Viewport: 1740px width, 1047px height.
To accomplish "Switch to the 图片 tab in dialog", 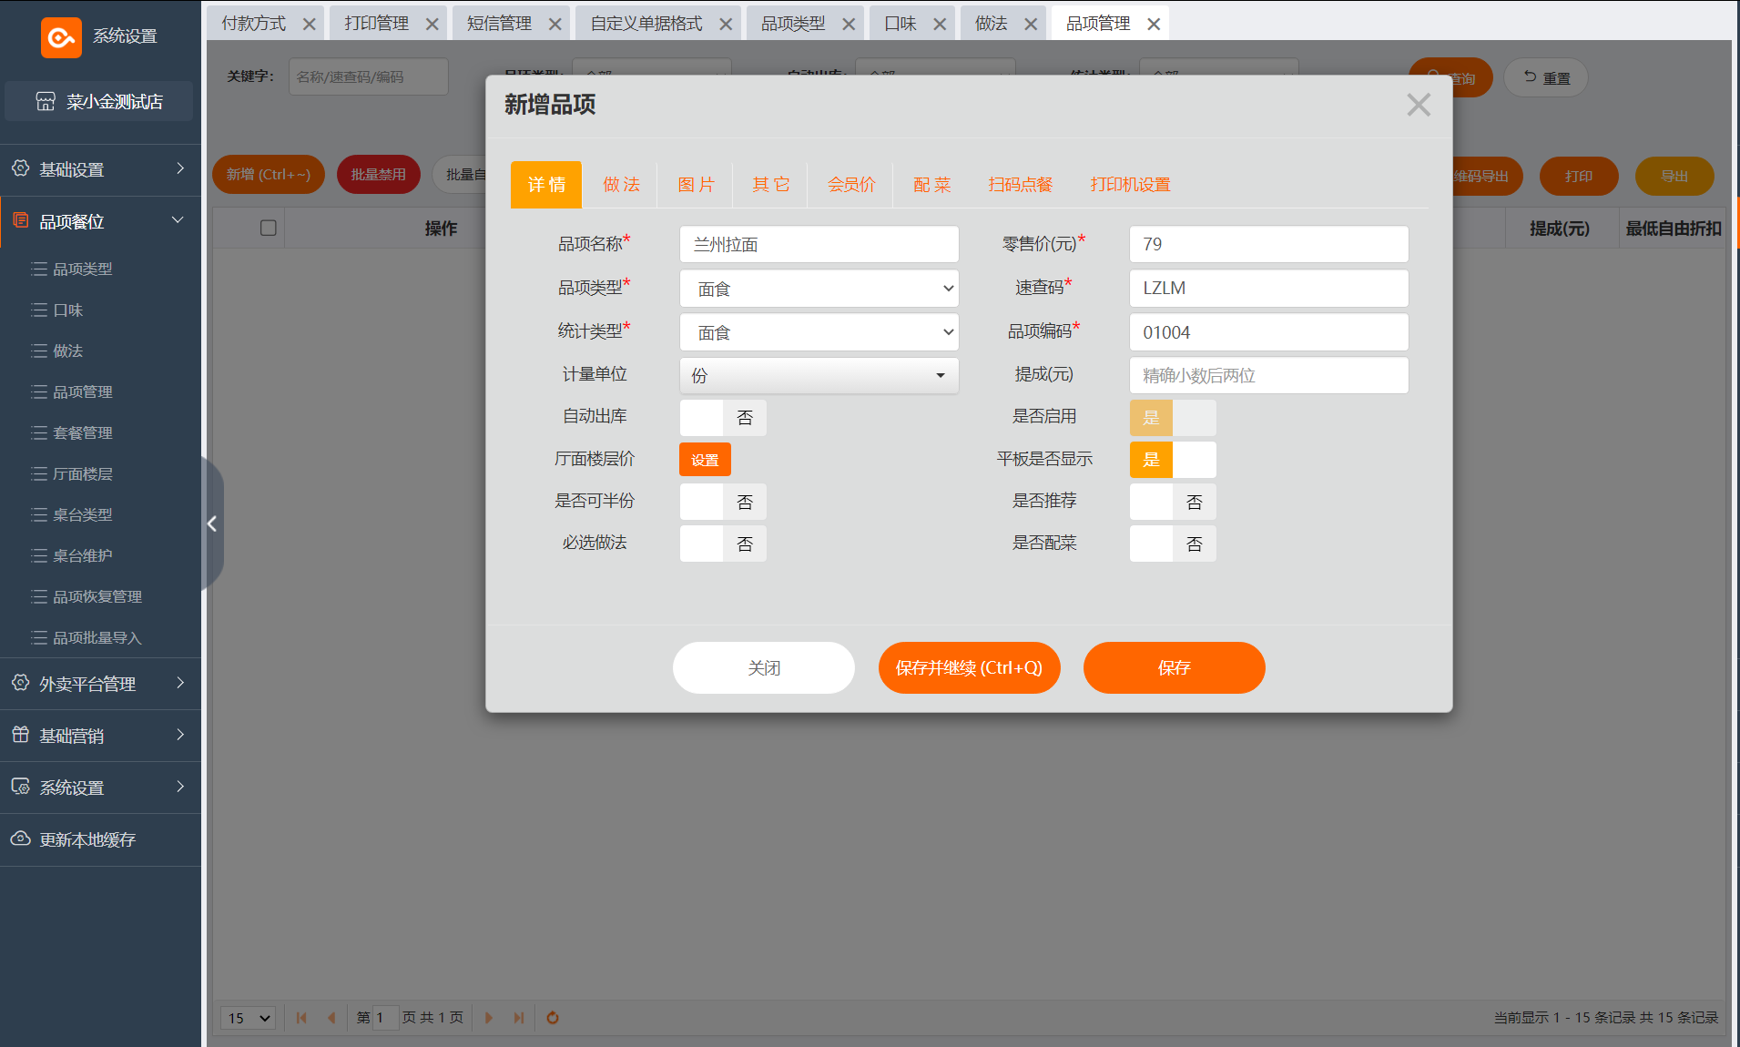I will [696, 185].
